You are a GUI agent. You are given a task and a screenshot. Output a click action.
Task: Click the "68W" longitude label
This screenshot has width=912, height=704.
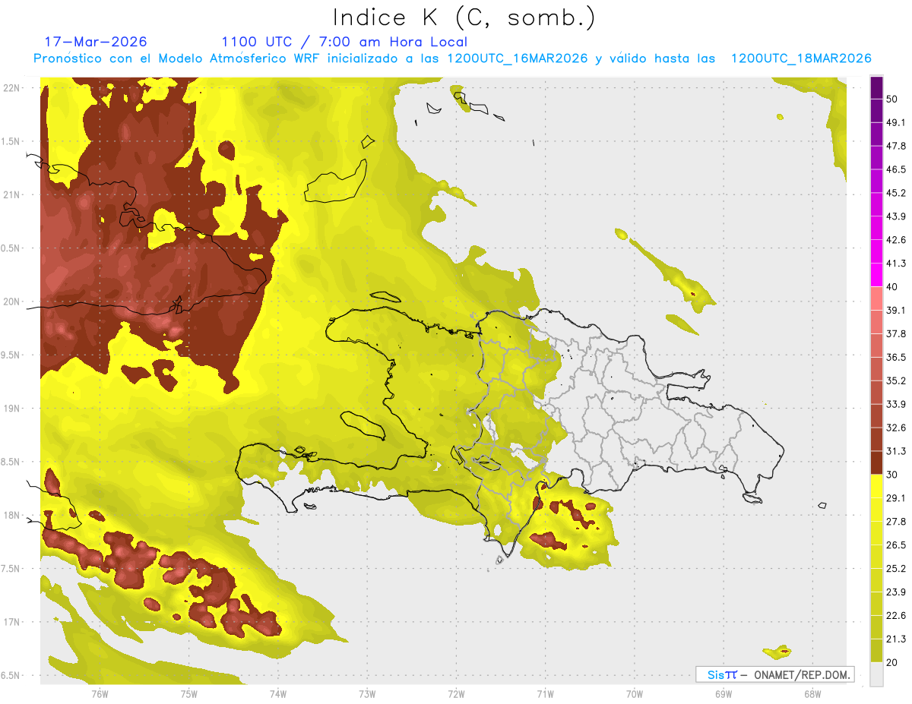click(x=812, y=693)
